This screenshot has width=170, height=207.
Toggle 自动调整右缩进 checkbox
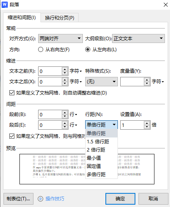(12, 93)
